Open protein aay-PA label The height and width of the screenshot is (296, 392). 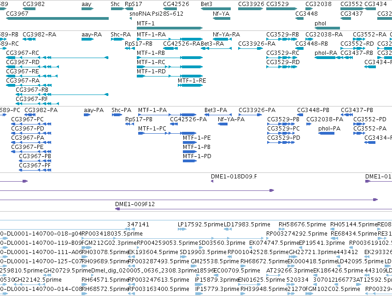[x=94, y=110]
